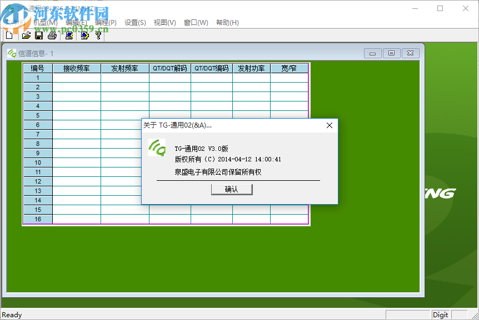Click the 接收频率 cell of channel 1
Image resolution: width=479 pixels, height=320 pixels.
click(77, 78)
